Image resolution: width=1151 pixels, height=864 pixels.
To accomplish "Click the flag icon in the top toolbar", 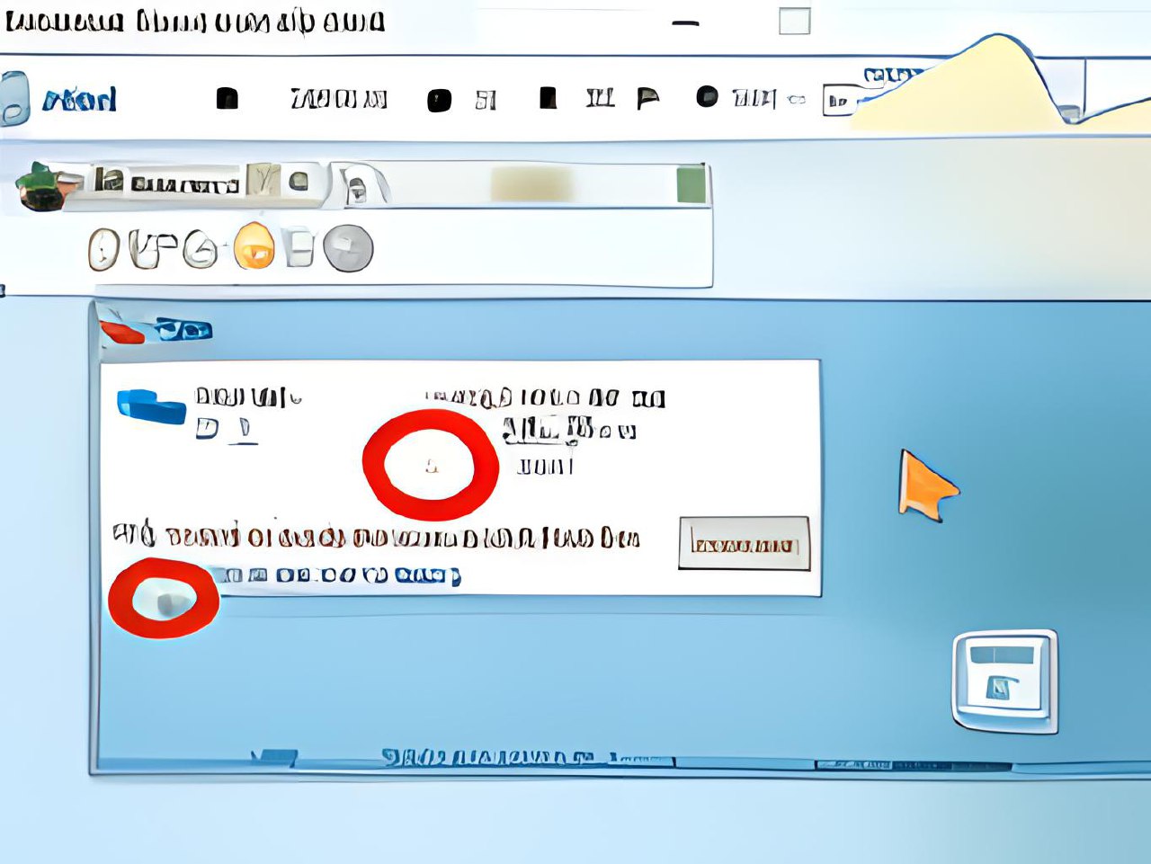I will click(647, 98).
